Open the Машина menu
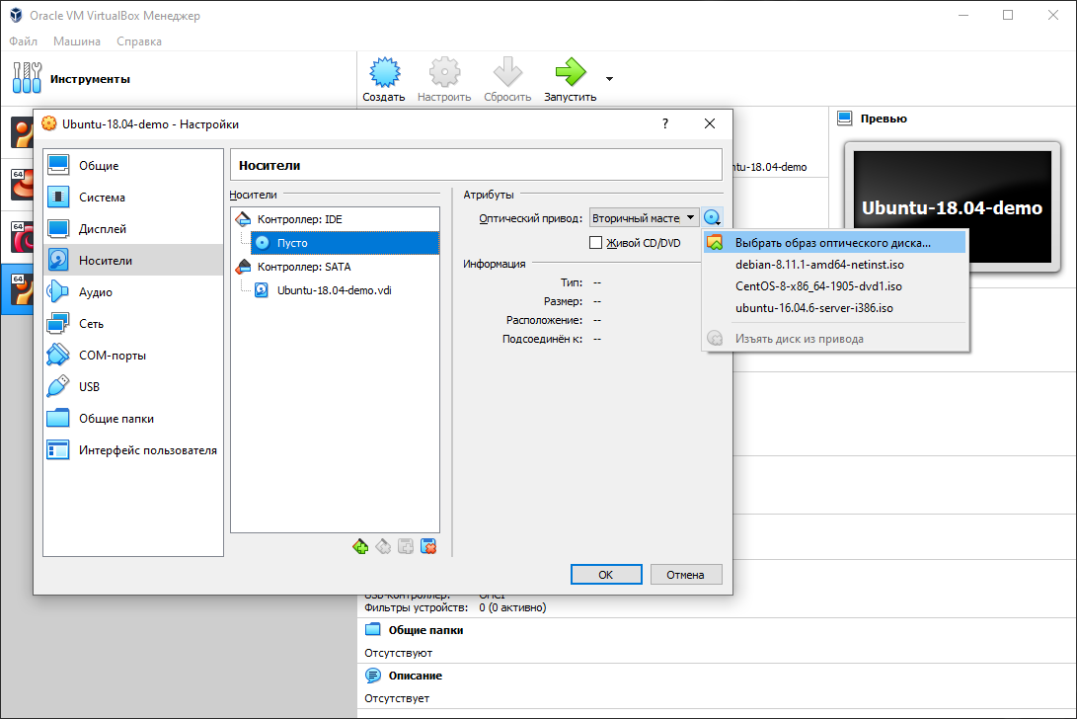This screenshot has width=1077, height=719. tap(77, 41)
